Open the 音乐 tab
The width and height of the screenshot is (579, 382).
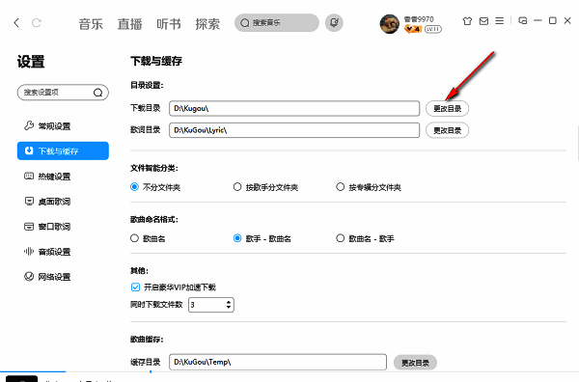point(91,24)
